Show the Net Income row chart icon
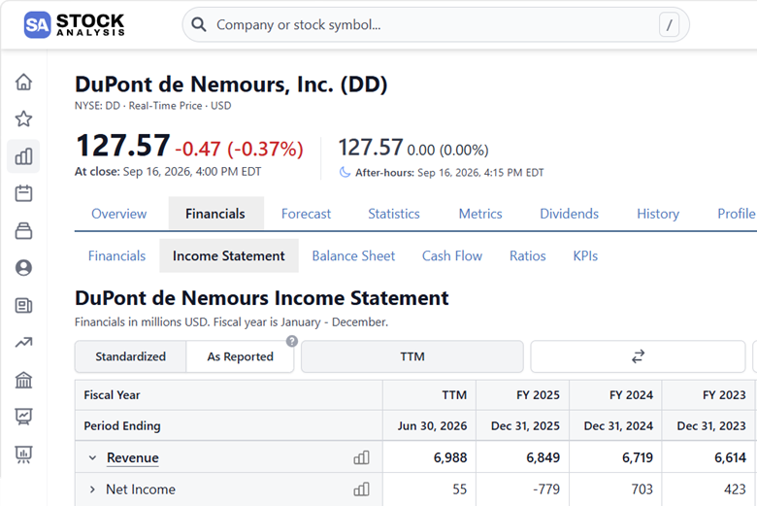The height and width of the screenshot is (506, 757). click(362, 489)
